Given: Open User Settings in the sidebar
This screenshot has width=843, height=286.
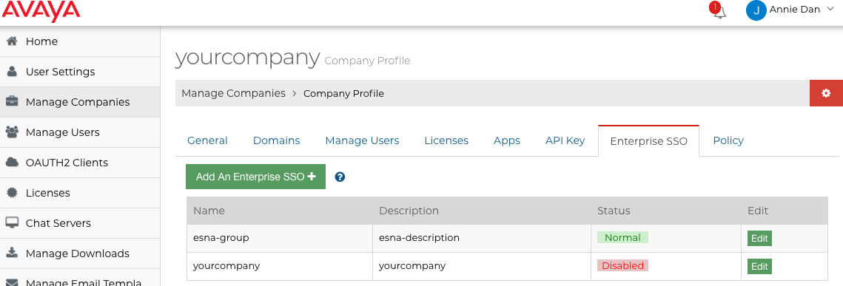Looking at the screenshot, I should (80, 72).
